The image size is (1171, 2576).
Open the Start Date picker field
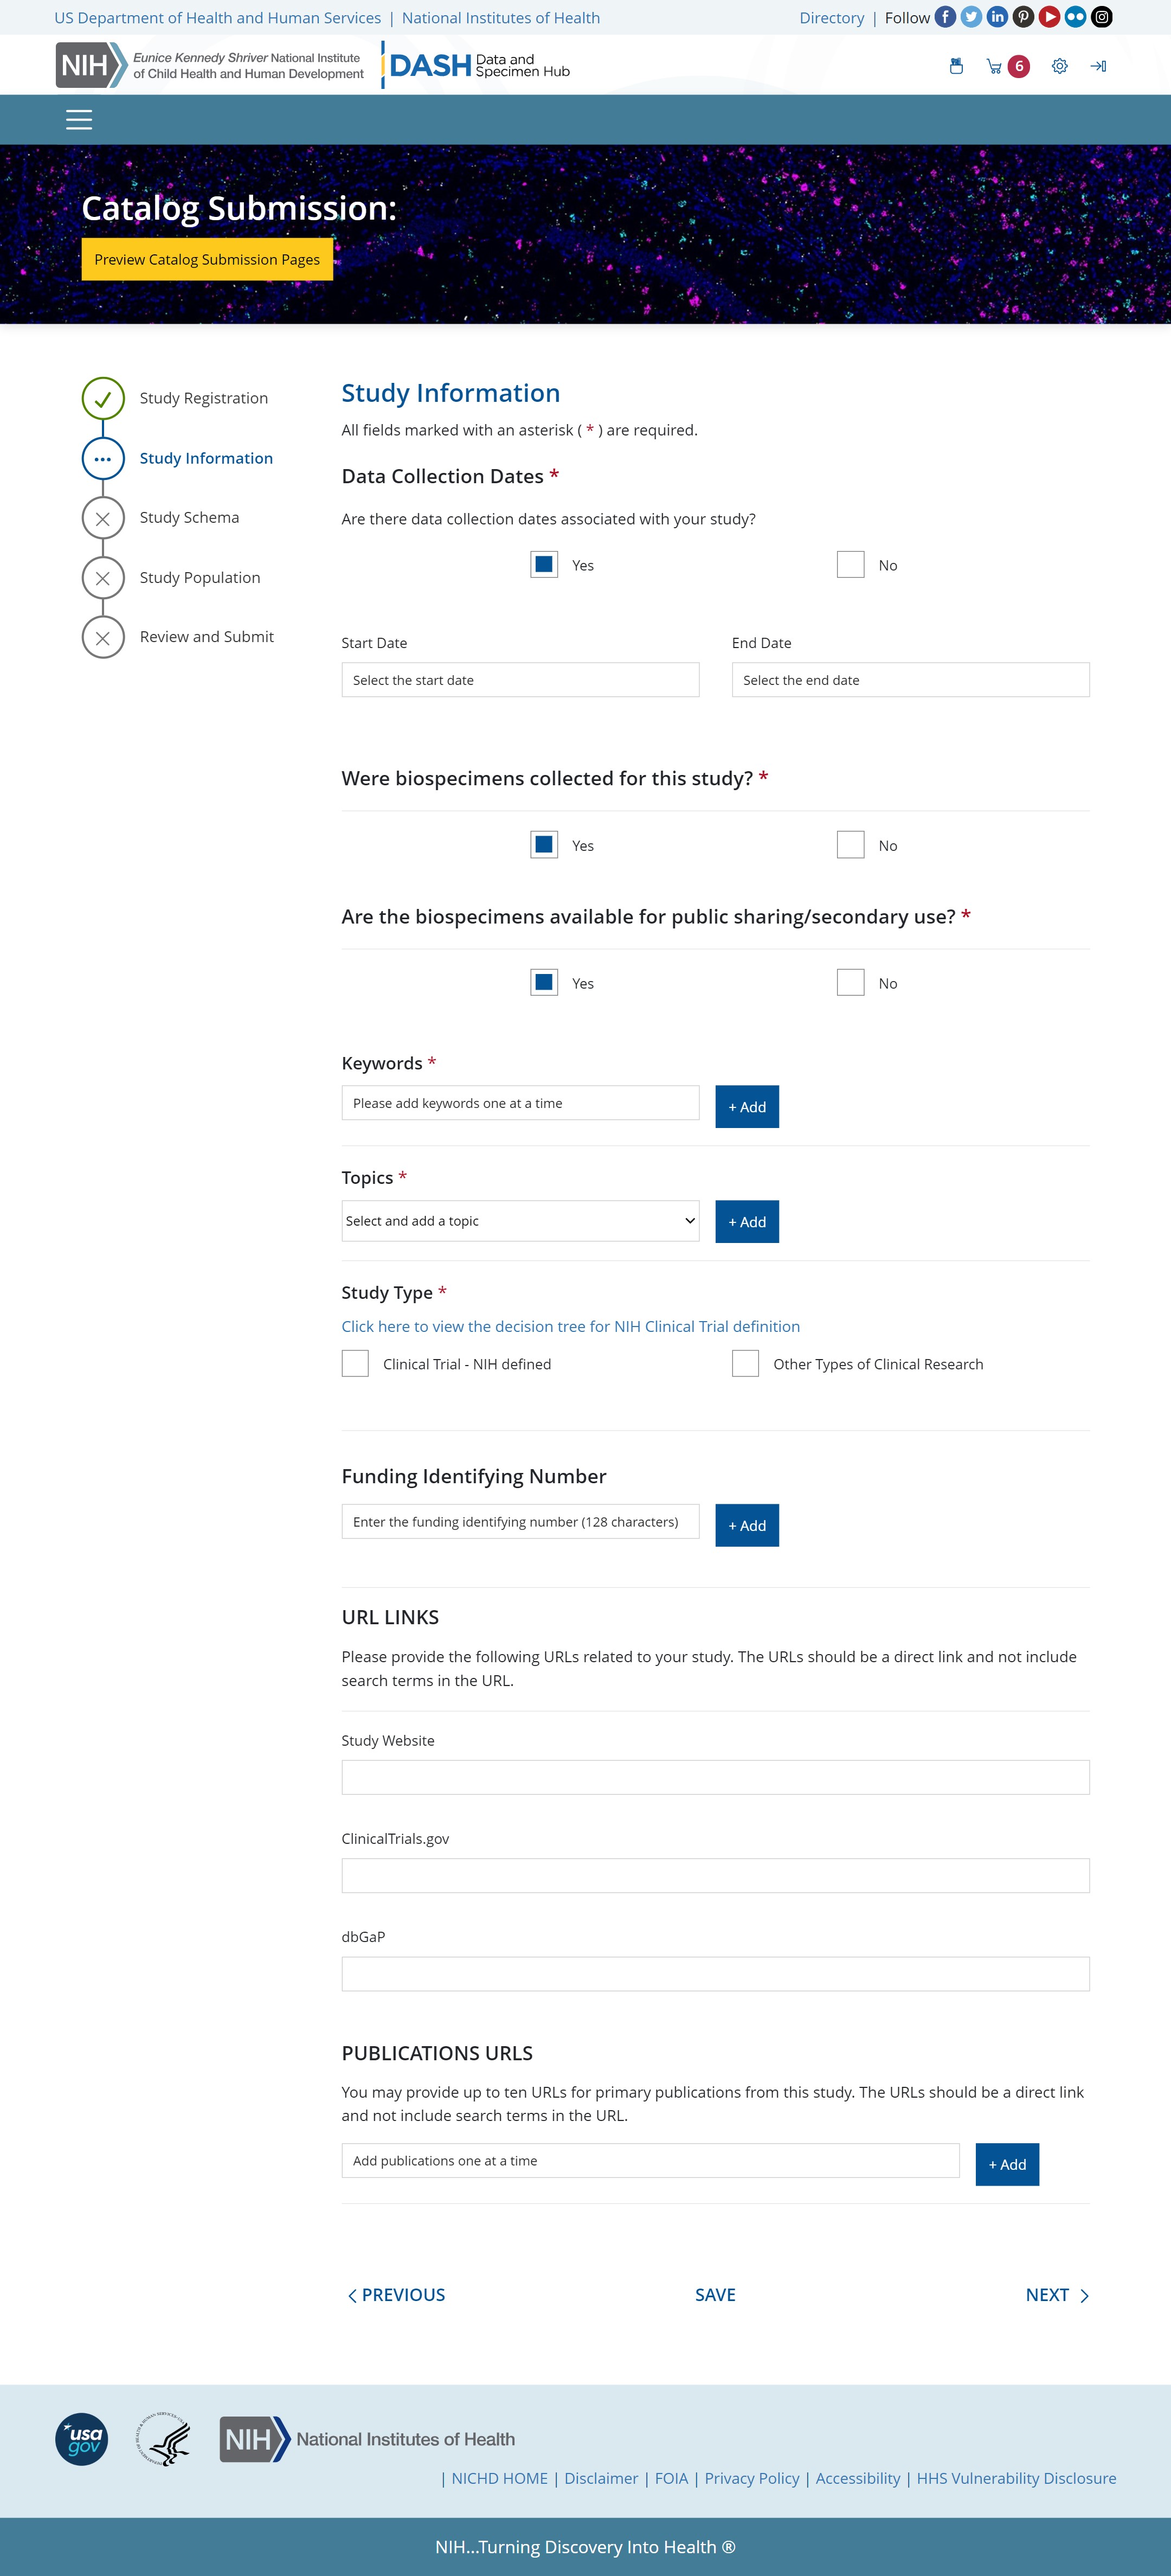[520, 680]
